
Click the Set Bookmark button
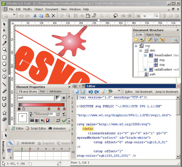pyautogui.click(x=144, y=92)
